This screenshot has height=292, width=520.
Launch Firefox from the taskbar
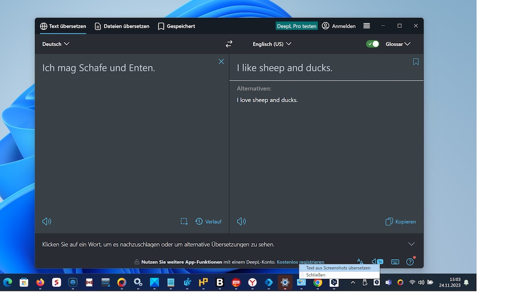40,282
